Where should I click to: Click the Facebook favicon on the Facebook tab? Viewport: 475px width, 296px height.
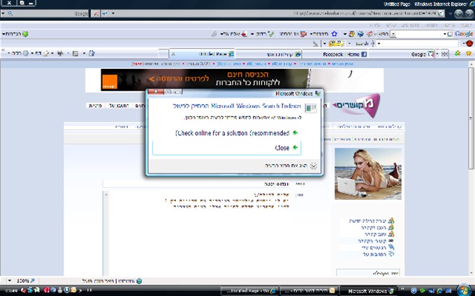(364, 54)
